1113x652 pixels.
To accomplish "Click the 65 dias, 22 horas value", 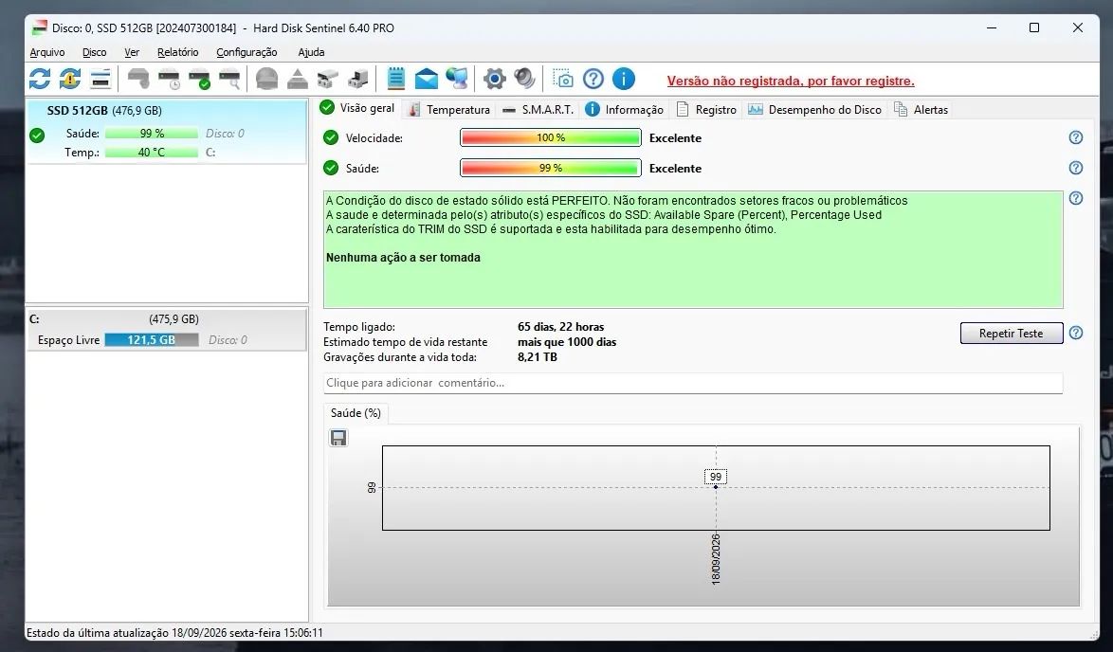I will pos(560,327).
